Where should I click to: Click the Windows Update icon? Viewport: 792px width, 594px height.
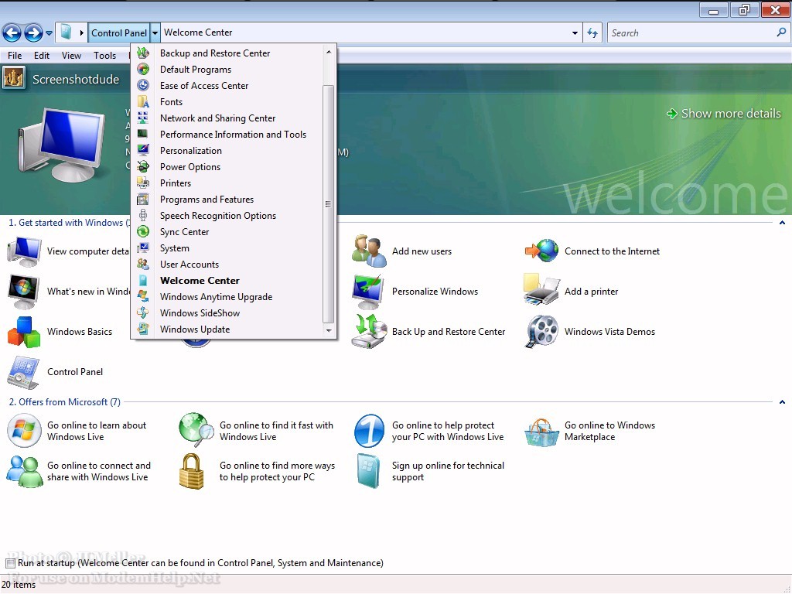pos(143,329)
